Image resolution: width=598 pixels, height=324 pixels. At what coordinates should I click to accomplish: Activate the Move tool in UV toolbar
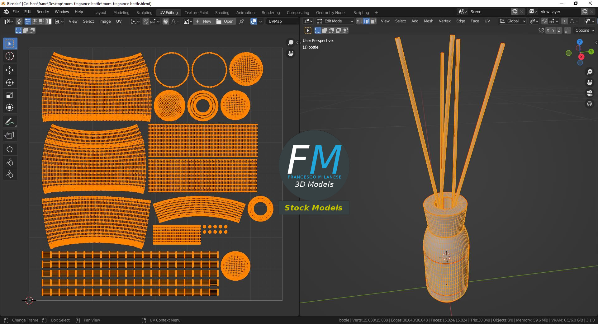coord(10,70)
